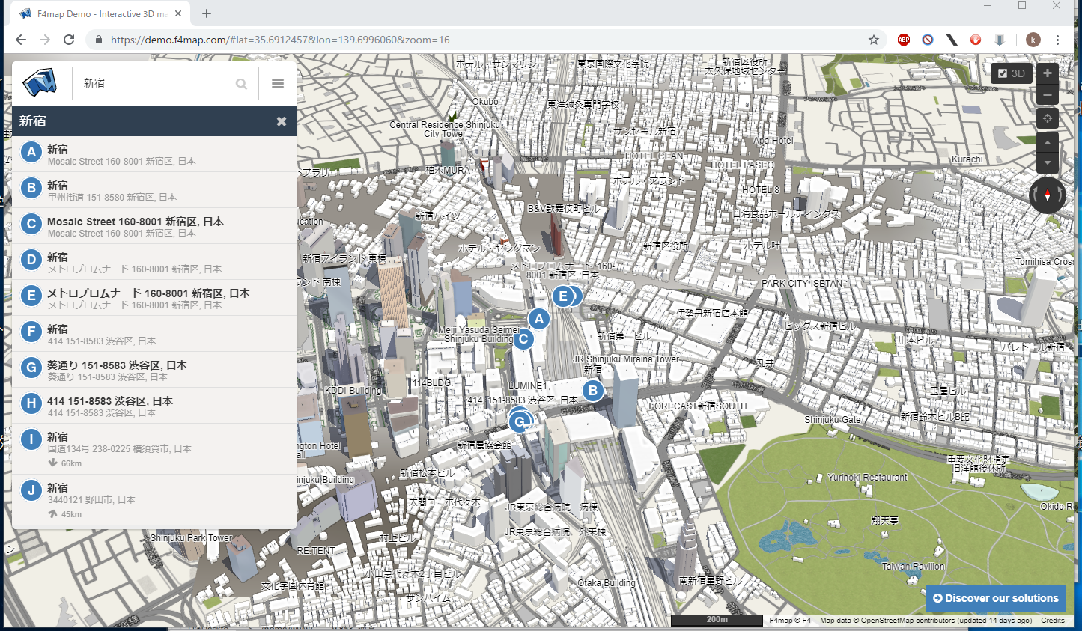1082x631 pixels.
Task: Click the red shield extension icon
Action: (x=976, y=40)
